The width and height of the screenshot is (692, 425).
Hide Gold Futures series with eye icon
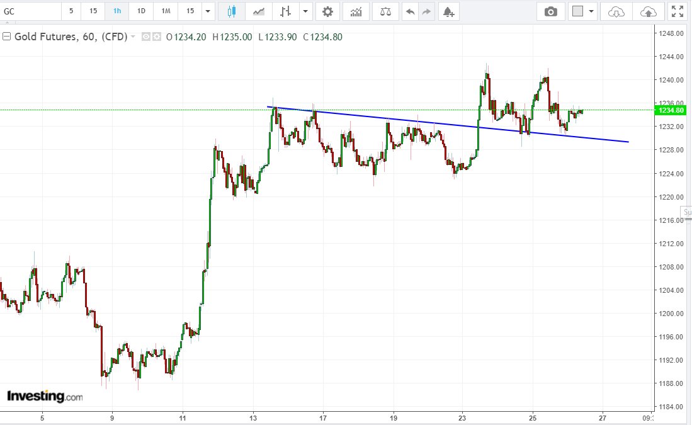146,37
